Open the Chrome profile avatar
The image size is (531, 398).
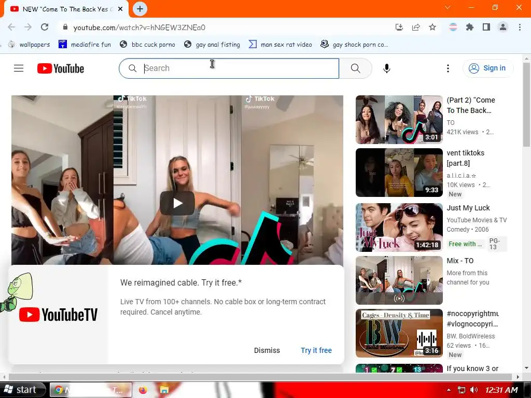point(503,27)
